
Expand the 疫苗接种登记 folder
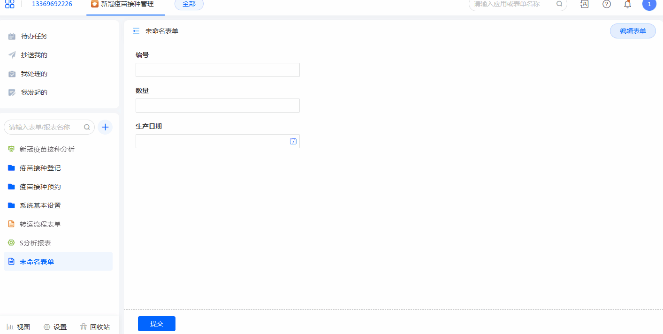[40, 168]
